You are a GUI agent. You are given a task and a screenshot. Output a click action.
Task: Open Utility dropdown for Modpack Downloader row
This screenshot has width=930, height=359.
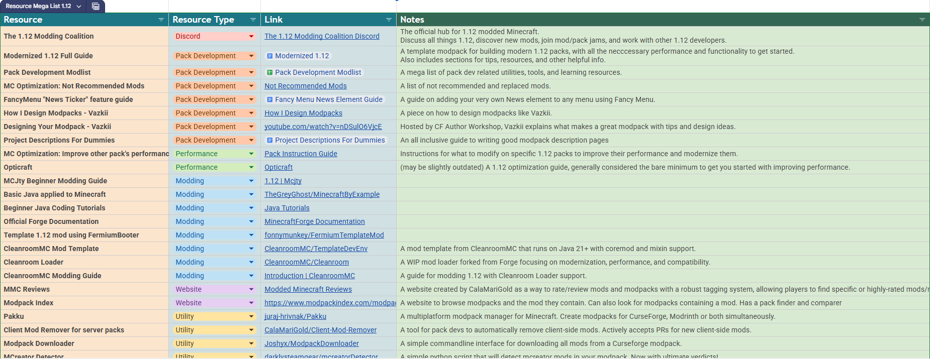[x=251, y=343]
